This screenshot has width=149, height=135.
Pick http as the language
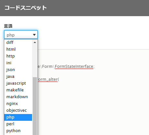(x=18, y=56)
